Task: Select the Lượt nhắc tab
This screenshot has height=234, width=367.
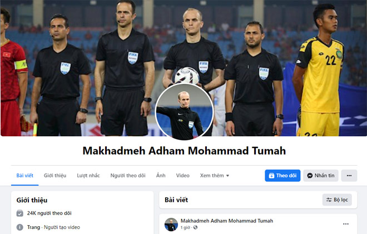Action: [88, 176]
